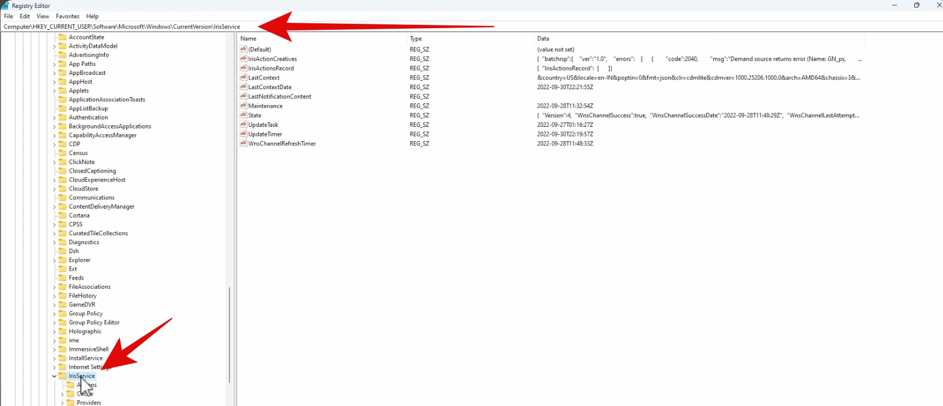The height and width of the screenshot is (406, 943).
Task: Click the Explorer folder icon
Action: [x=63, y=260]
